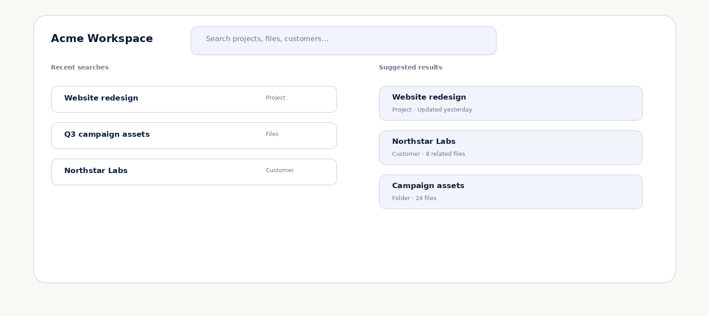Click the Project tag in recent searches
709x316 pixels.
tap(276, 98)
